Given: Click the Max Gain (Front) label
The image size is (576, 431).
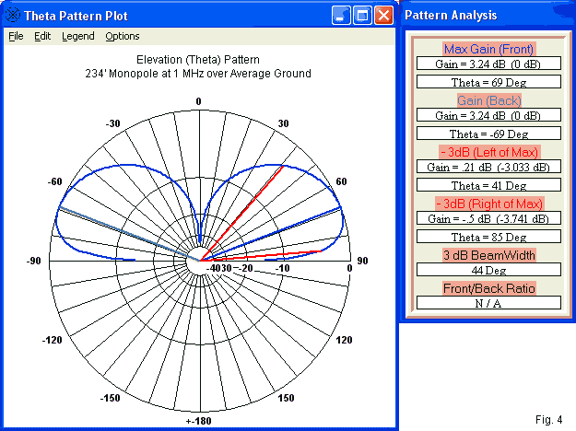Looking at the screenshot, I should point(488,49).
